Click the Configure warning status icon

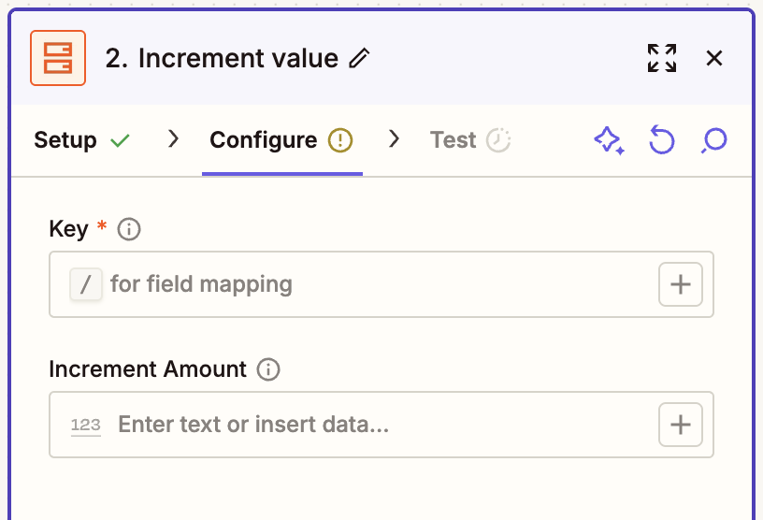[x=340, y=140]
